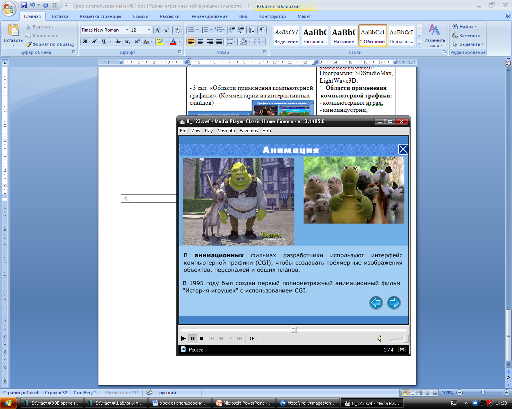Open the line spacing dropdown
Image resolution: width=512 pixels, height=409 pixels.
click(x=231, y=42)
